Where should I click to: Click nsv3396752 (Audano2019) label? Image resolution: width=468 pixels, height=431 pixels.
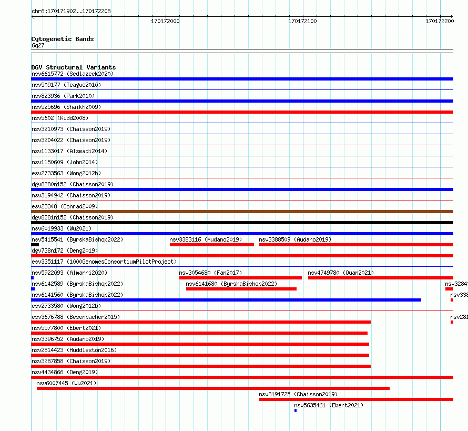[x=68, y=339]
